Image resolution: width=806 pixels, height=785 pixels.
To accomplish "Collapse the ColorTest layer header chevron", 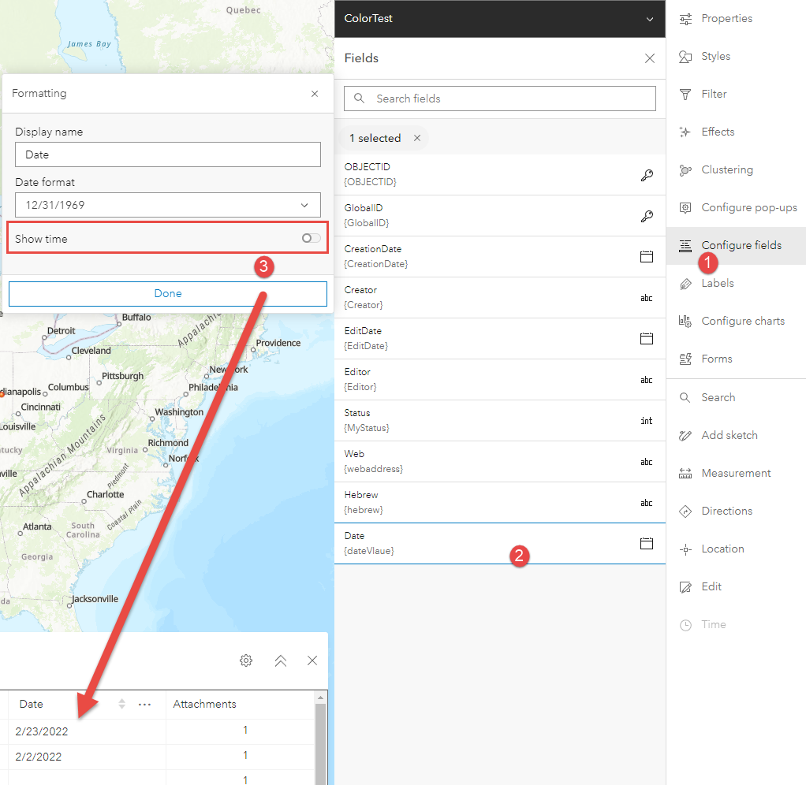I will click(649, 19).
